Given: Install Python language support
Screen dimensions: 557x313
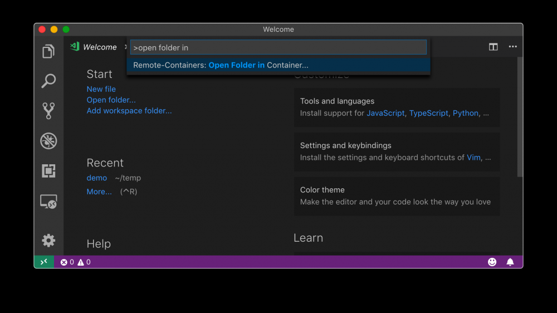Looking at the screenshot, I should tap(465, 113).
